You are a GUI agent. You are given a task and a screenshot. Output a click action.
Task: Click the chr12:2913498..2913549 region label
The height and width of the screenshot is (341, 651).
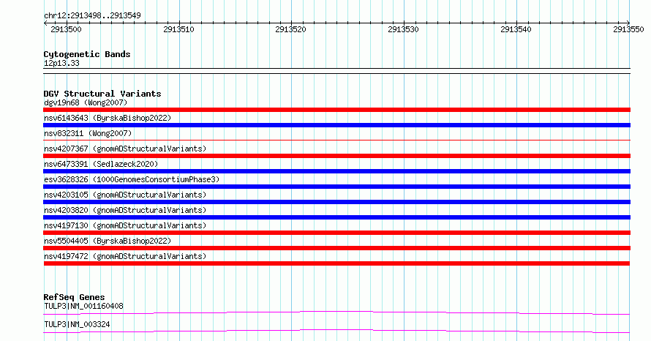coord(92,15)
